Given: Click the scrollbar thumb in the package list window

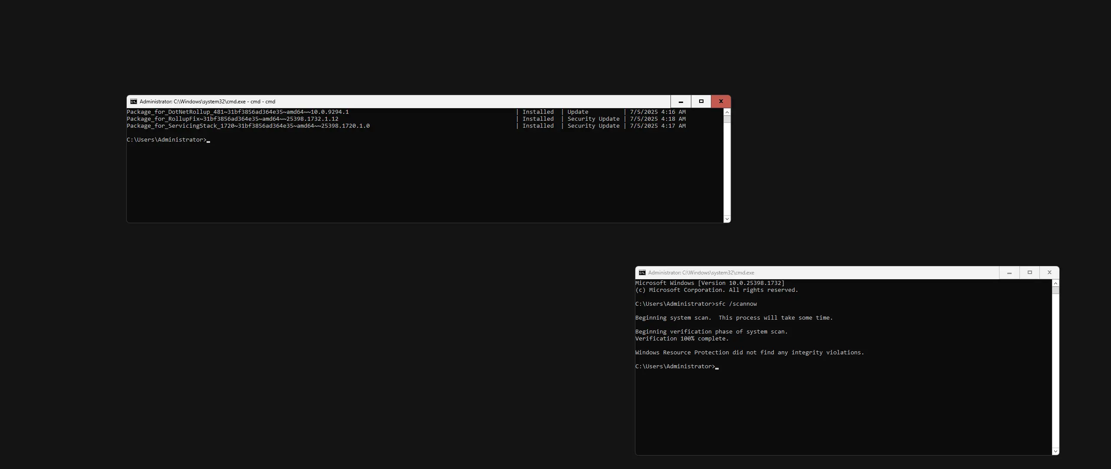Looking at the screenshot, I should (x=727, y=119).
